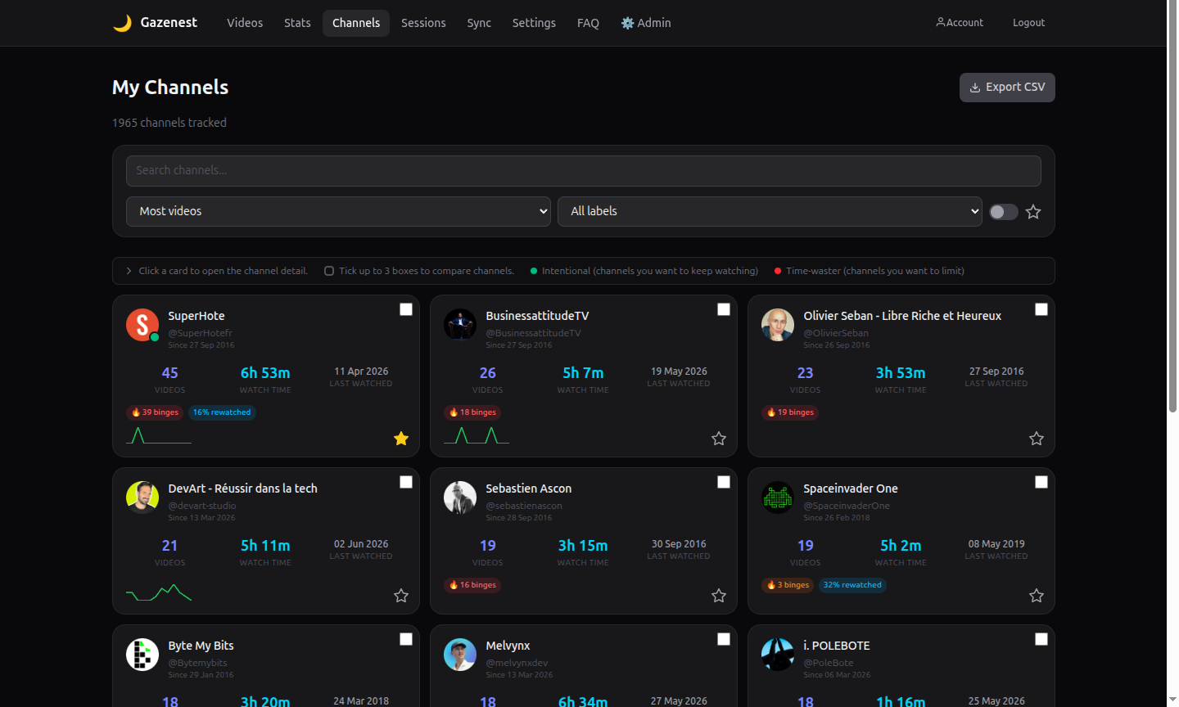Open Melvynx channel title
Viewport: 1179px width, 707px height.
(508, 646)
